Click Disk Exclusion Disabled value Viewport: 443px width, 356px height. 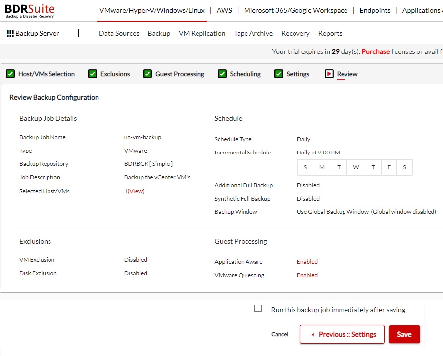[x=135, y=273]
